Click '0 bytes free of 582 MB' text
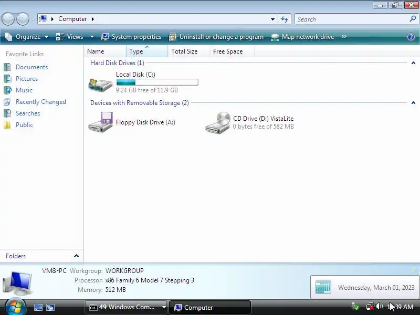This screenshot has width=420, height=315. pos(264,127)
